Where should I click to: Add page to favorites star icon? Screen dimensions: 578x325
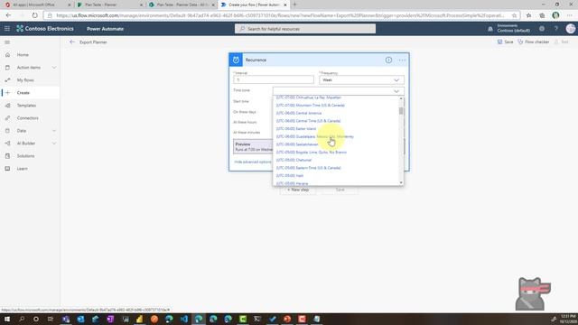pyautogui.click(x=514, y=15)
